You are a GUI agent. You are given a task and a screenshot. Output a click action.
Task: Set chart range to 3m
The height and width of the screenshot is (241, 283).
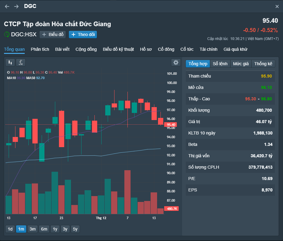click(x=32, y=229)
